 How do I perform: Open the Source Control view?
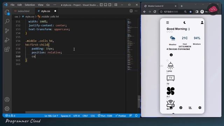coord(7,30)
